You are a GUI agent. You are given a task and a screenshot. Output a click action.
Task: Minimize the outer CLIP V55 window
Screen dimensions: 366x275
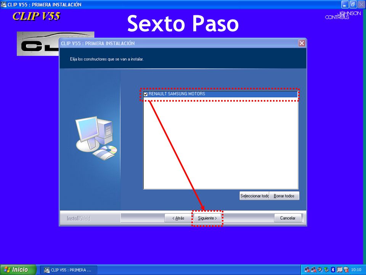[345, 5]
